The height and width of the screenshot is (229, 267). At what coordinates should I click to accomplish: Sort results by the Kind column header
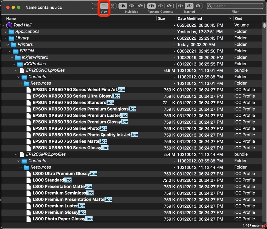pyautogui.click(x=238, y=18)
